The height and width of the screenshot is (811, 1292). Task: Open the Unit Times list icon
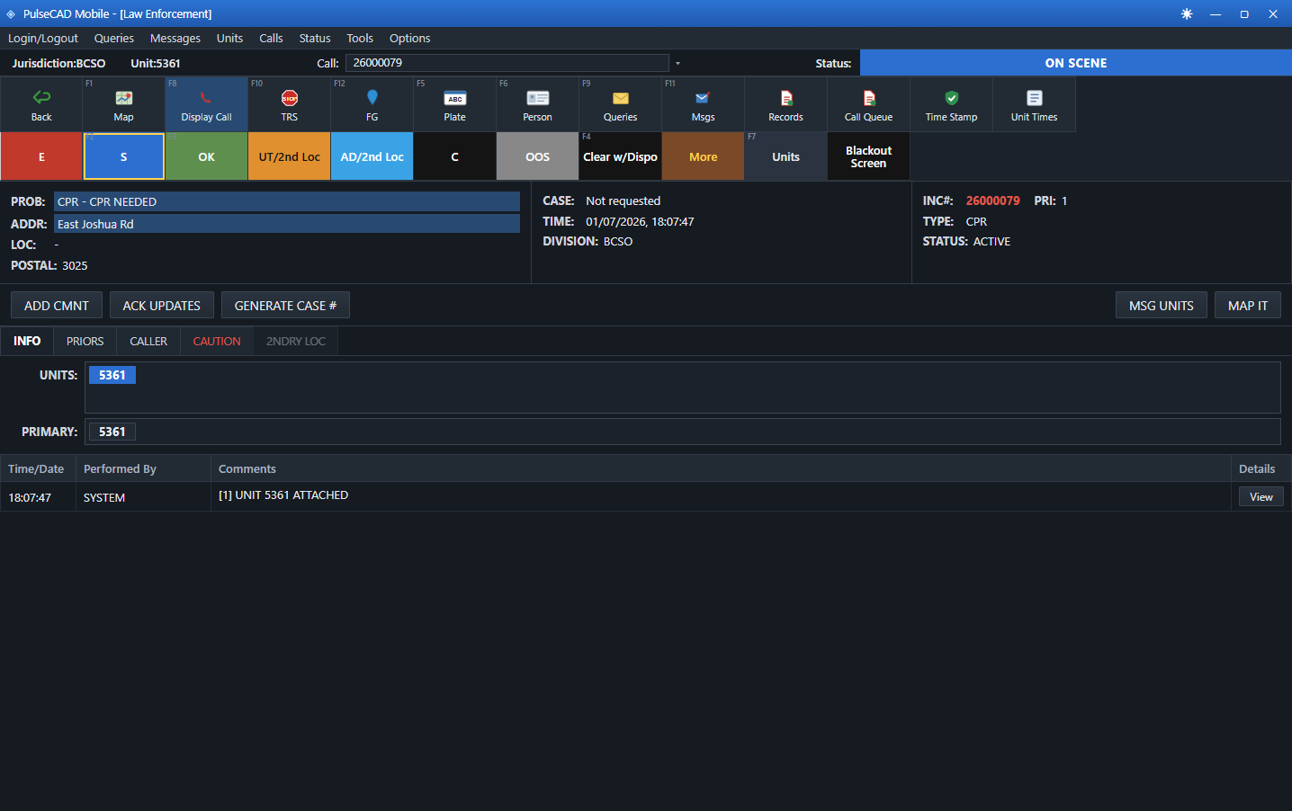click(1035, 97)
